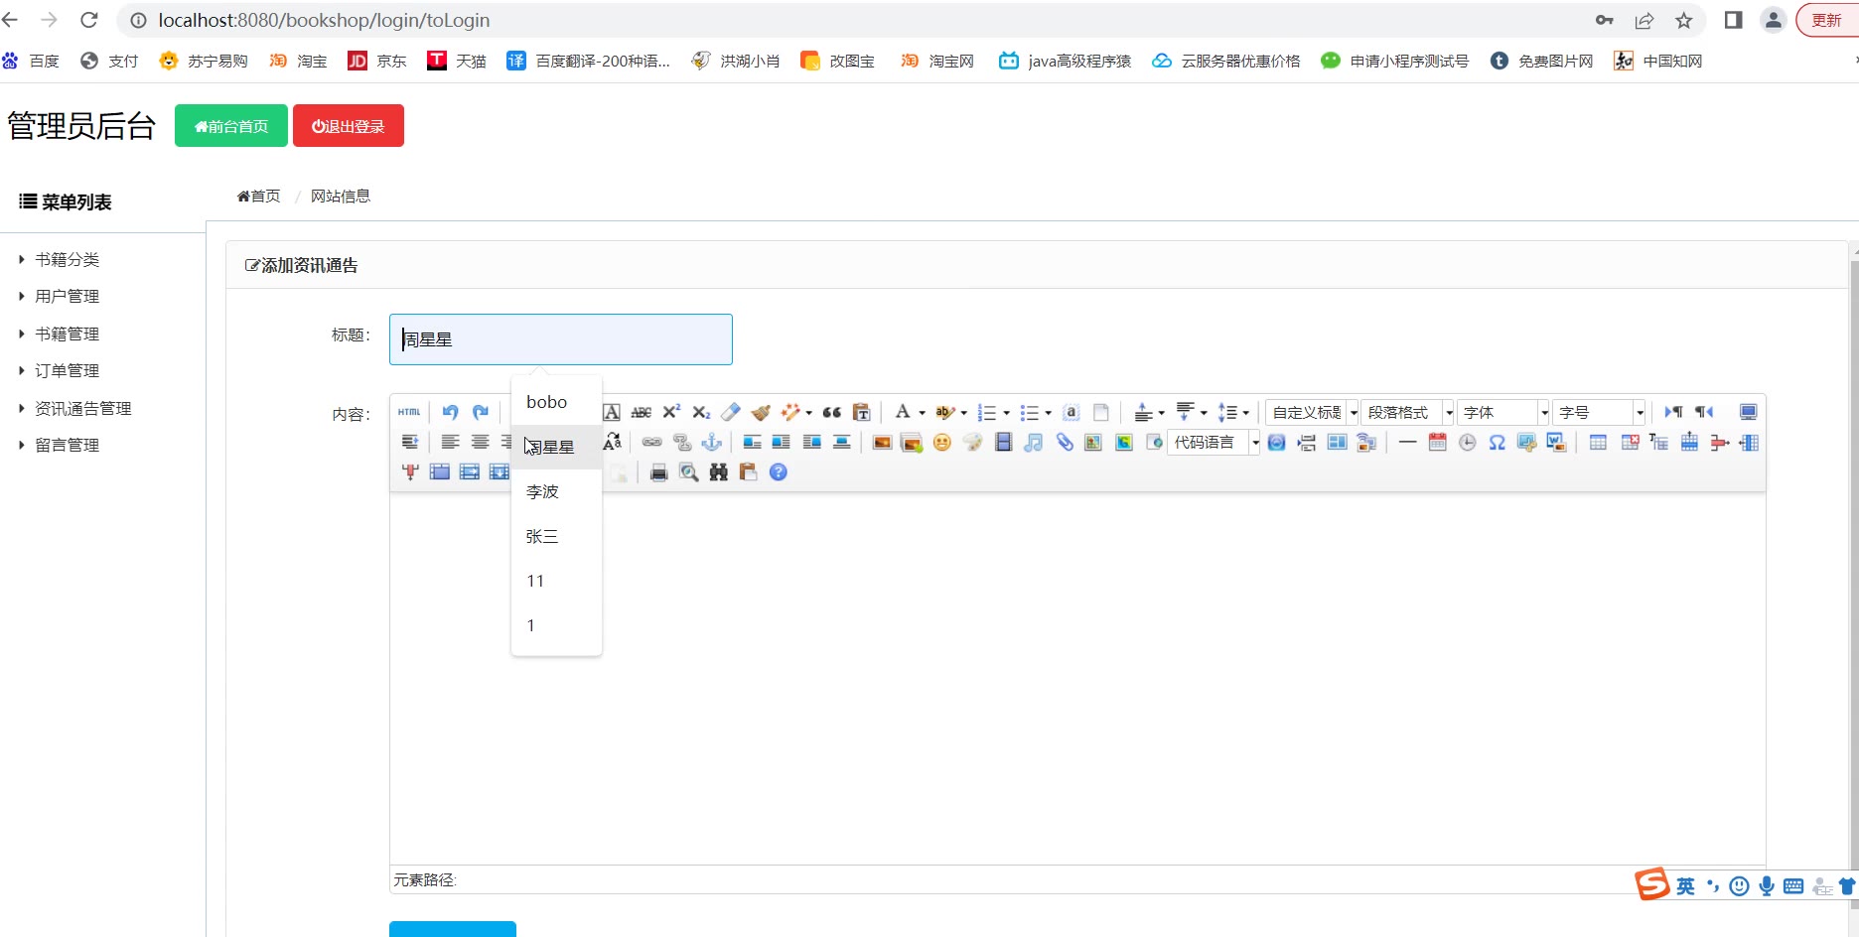Open the ordered list style dropdown
The height and width of the screenshot is (937, 1859).
click(x=1006, y=413)
